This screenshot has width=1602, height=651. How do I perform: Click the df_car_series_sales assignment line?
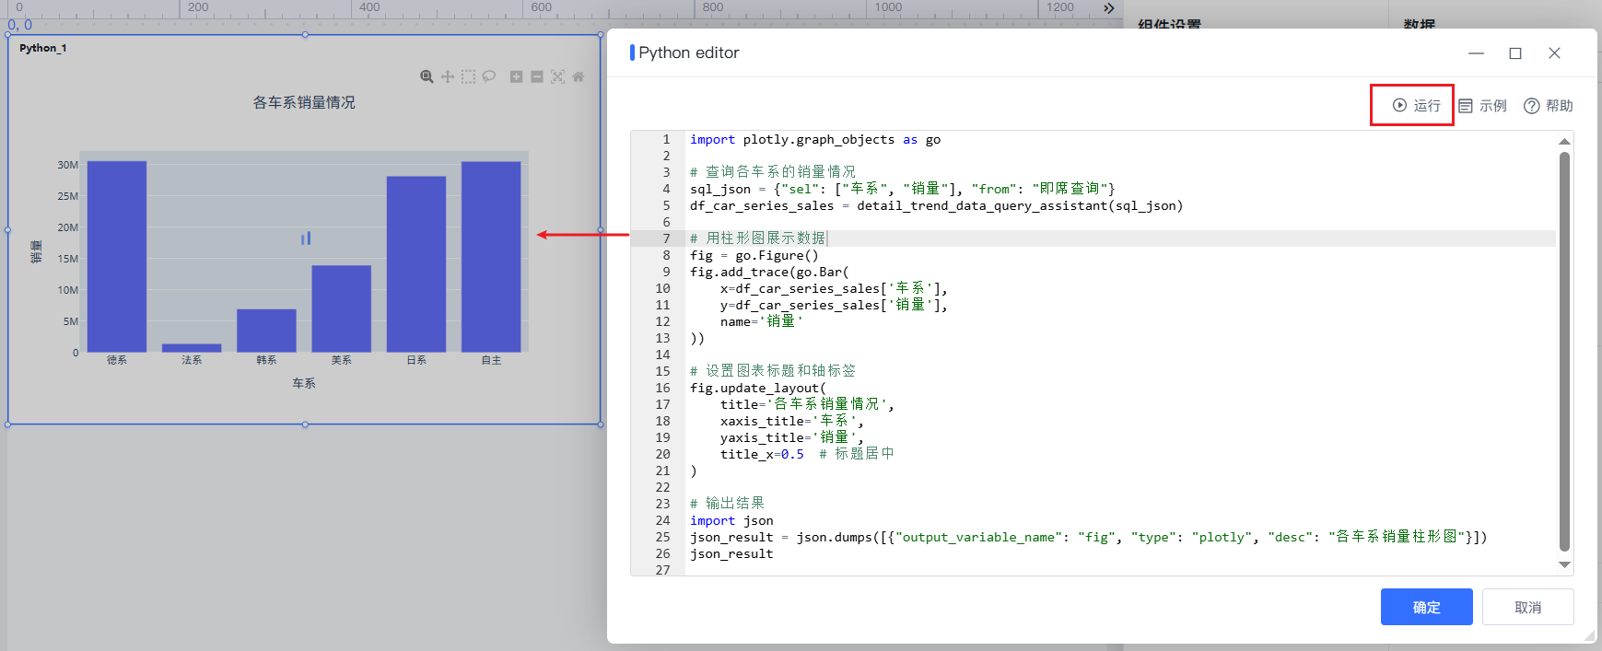tap(936, 205)
